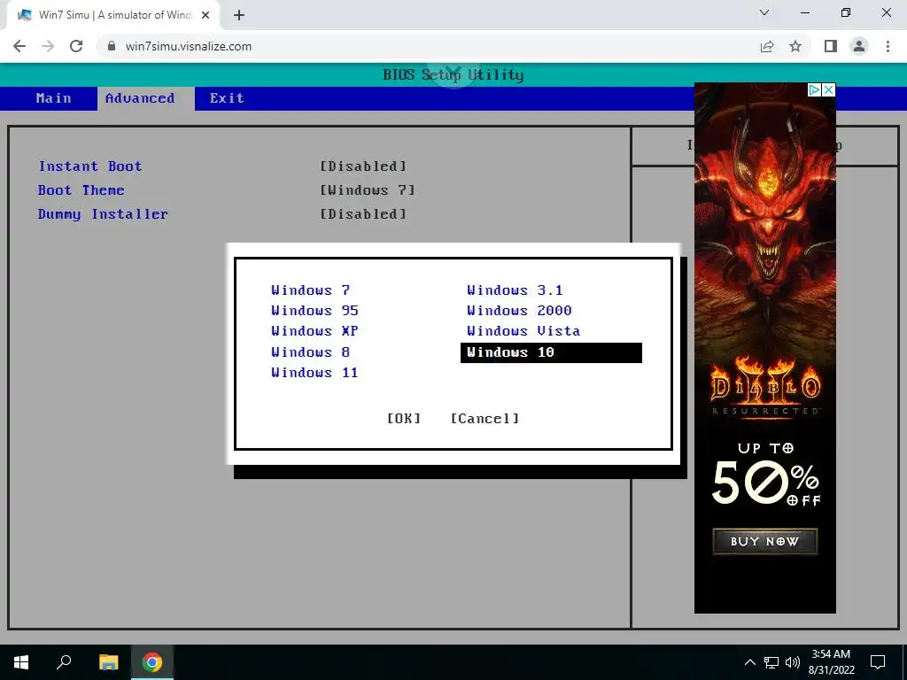Image resolution: width=907 pixels, height=680 pixels.
Task: Confirm selection with the [OK] button
Action: click(x=404, y=419)
